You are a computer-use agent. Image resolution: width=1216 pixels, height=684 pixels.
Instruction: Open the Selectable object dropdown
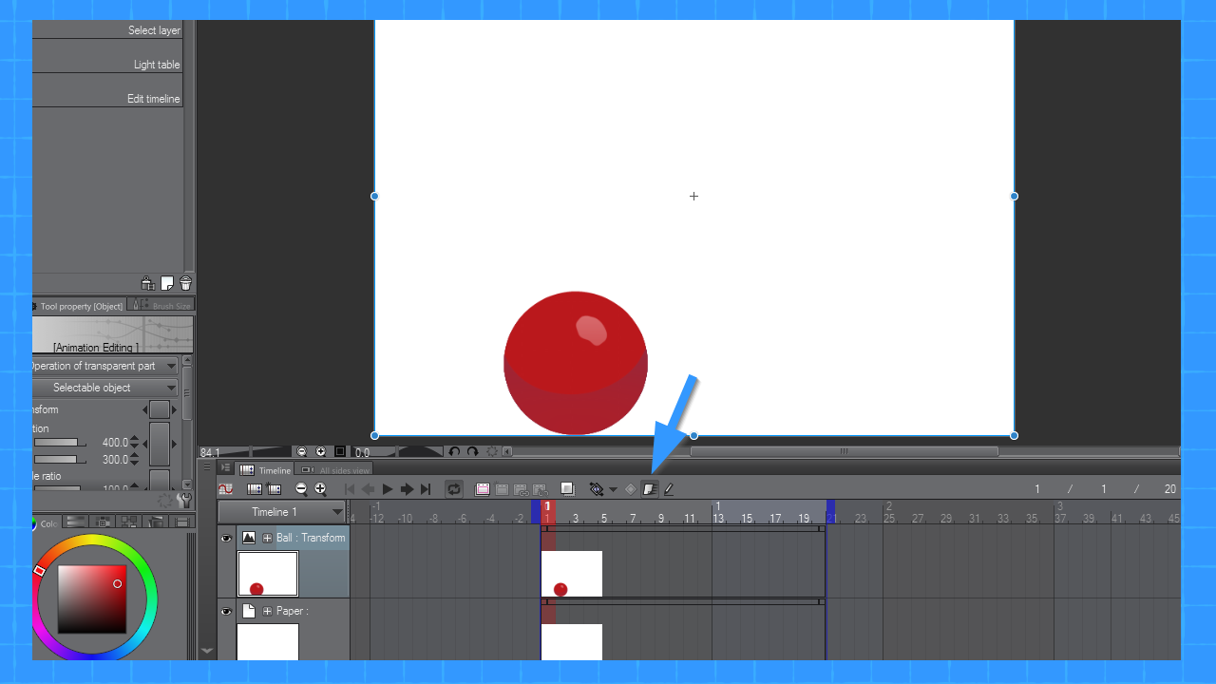coord(105,388)
